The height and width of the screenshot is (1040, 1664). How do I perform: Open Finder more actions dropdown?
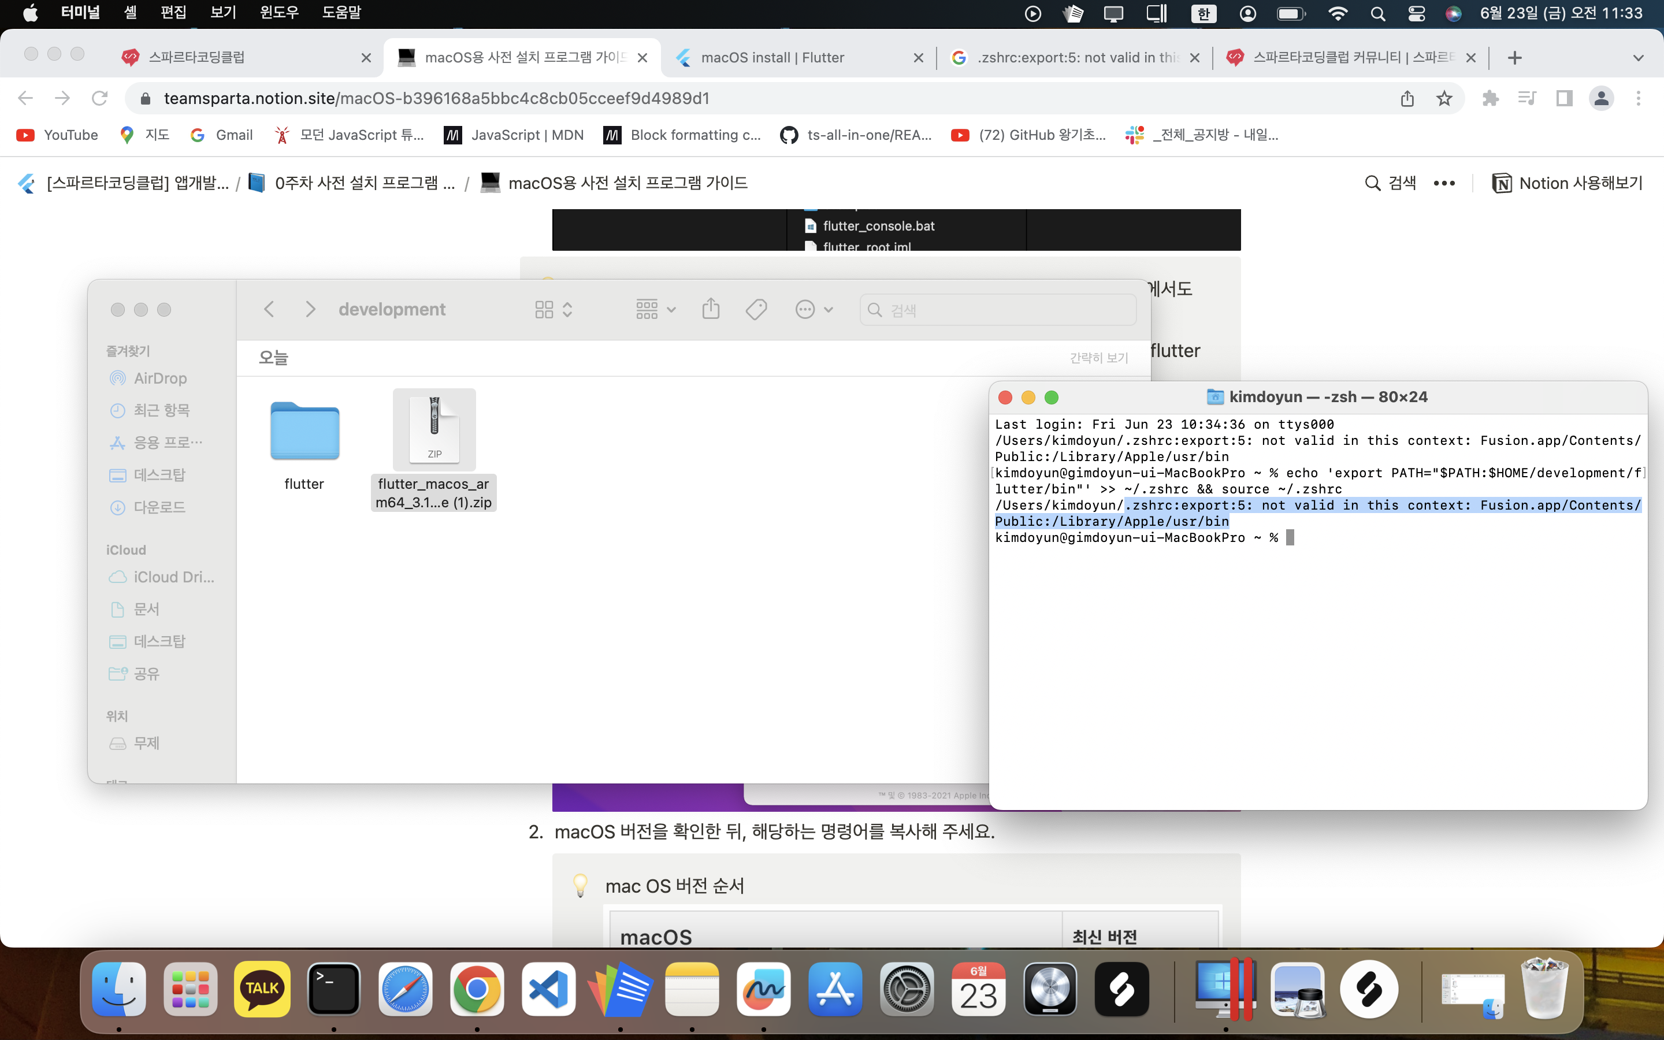click(814, 310)
